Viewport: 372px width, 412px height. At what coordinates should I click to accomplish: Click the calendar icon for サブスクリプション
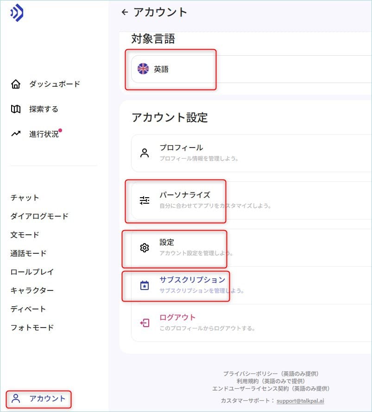pyautogui.click(x=145, y=285)
